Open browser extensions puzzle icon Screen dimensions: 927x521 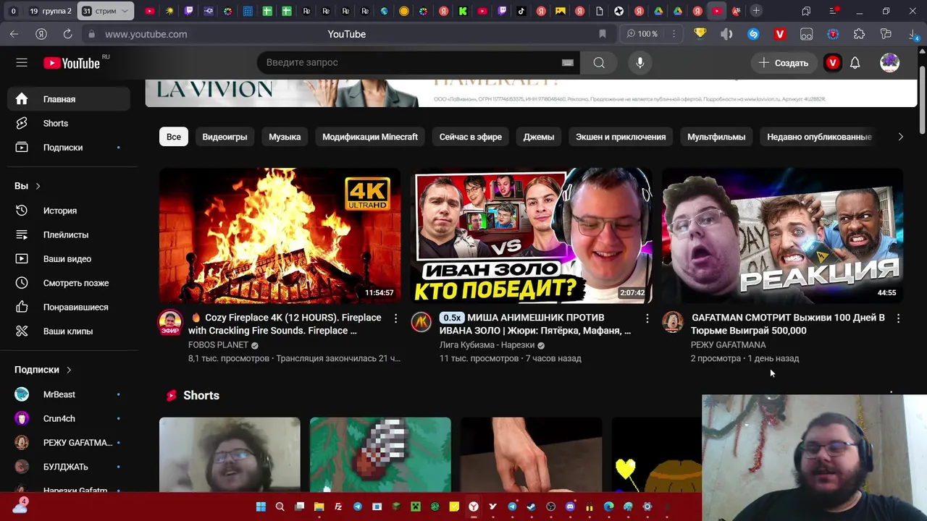pyautogui.click(x=860, y=34)
